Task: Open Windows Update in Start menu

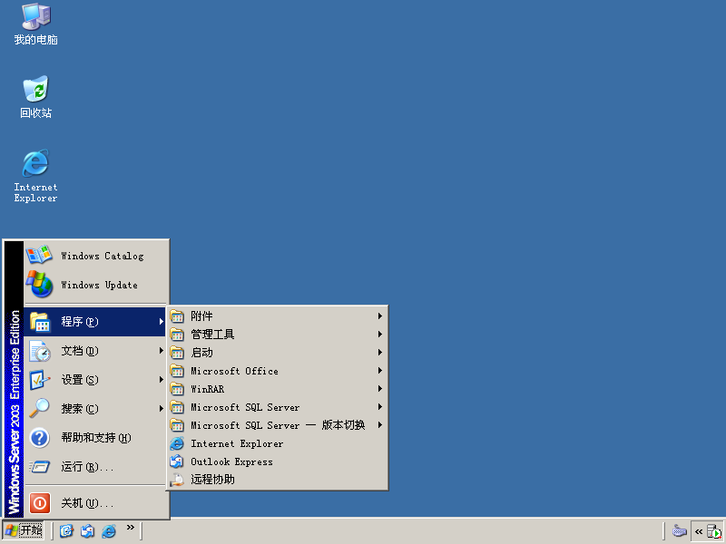Action: pyautogui.click(x=96, y=285)
